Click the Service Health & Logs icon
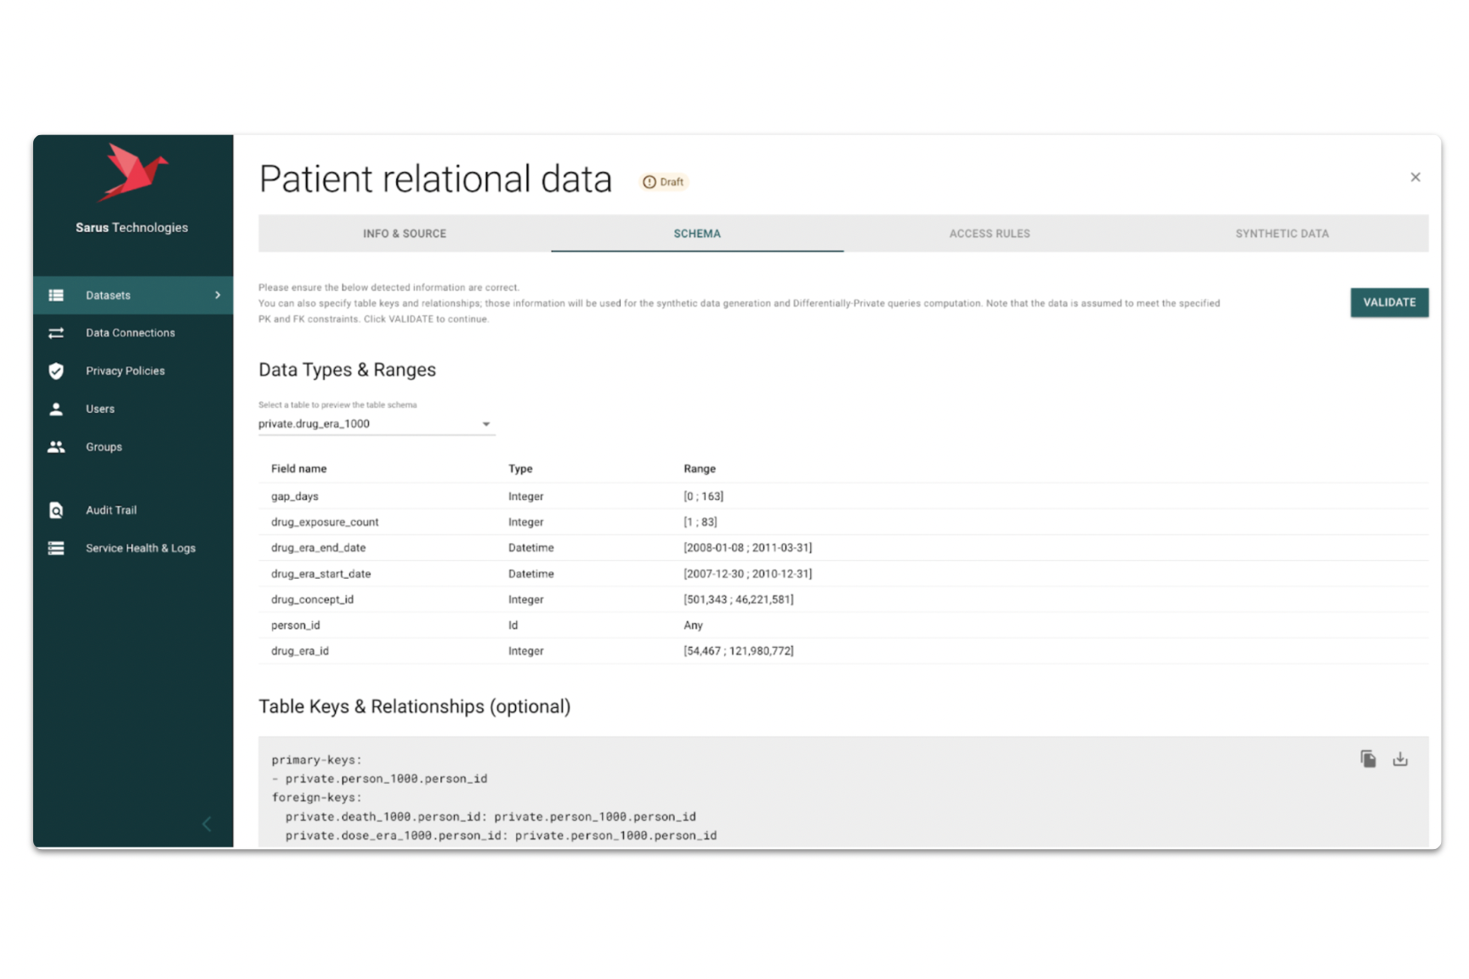 [x=56, y=548]
